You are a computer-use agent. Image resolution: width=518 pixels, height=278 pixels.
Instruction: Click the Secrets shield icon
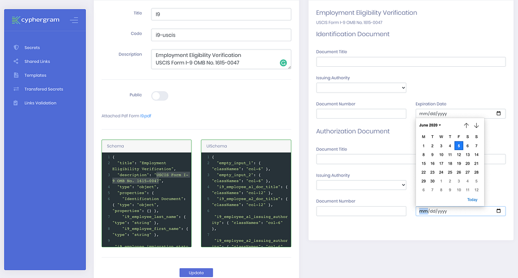(x=16, y=48)
